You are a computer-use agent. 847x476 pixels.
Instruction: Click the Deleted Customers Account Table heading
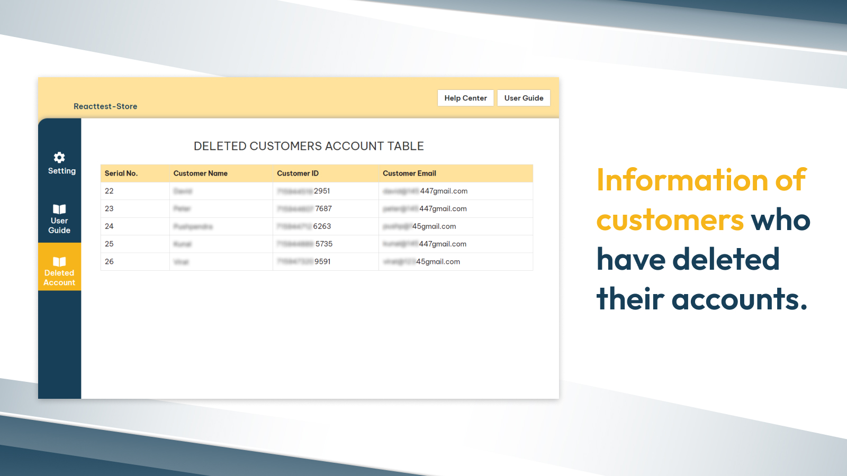pyautogui.click(x=309, y=146)
